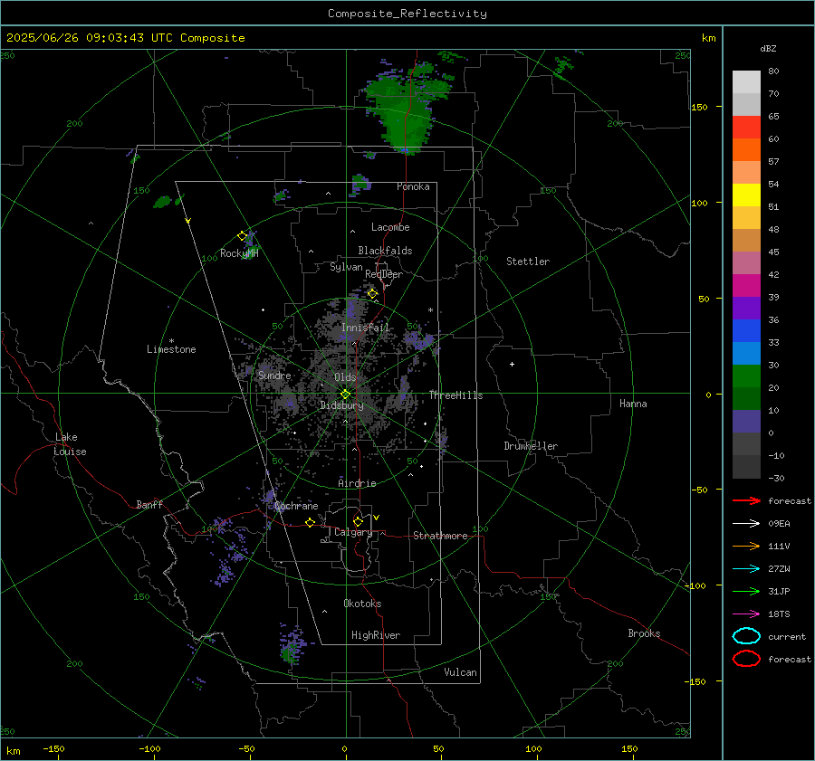This screenshot has height=761, width=815.
Task: Select the 20 dBZ green color swatch
Action: [x=746, y=376]
